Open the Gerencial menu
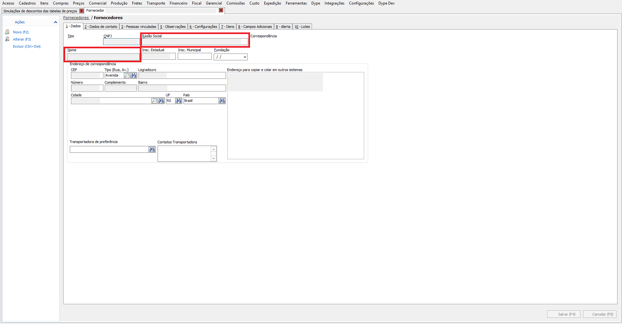Viewport: 622px width, 324px height. (x=214, y=3)
